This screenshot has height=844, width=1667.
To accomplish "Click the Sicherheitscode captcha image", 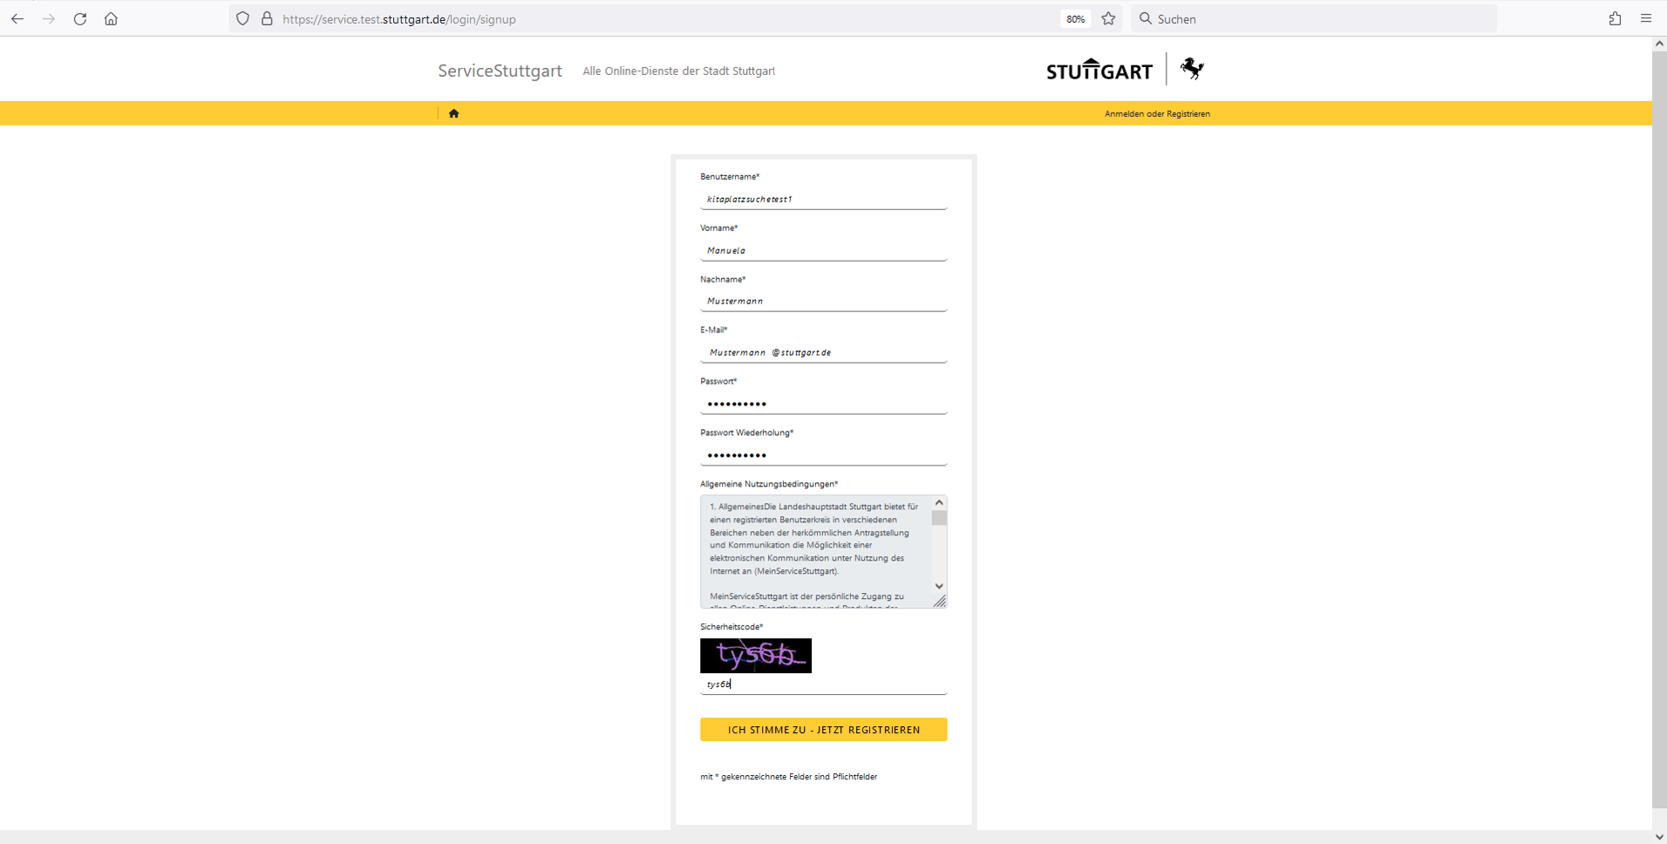I will [x=755, y=656].
